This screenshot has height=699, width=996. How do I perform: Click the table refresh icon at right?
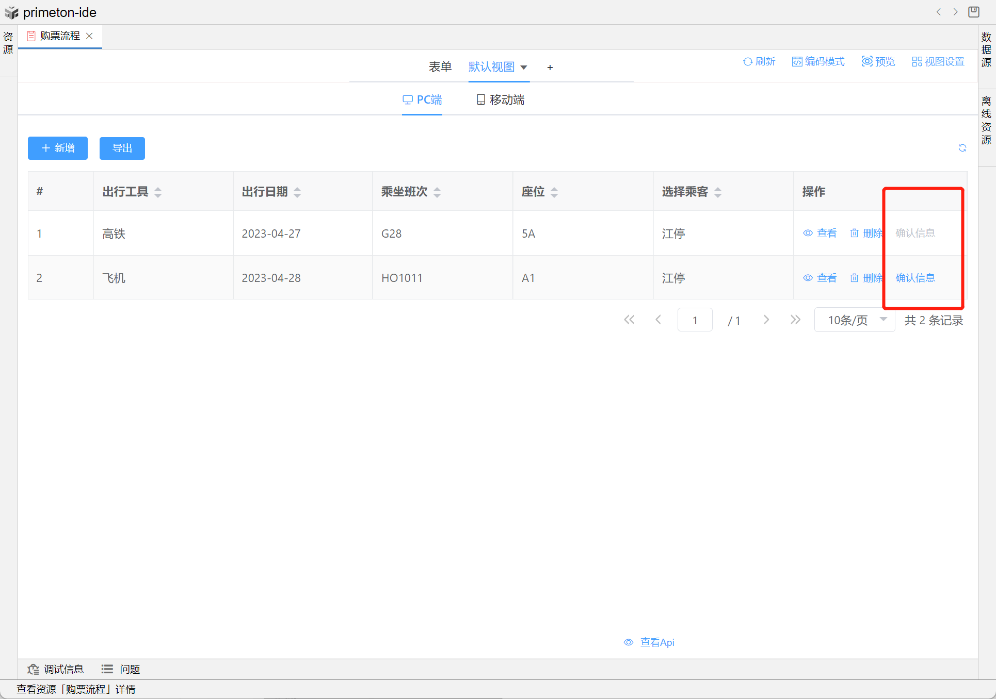click(962, 148)
